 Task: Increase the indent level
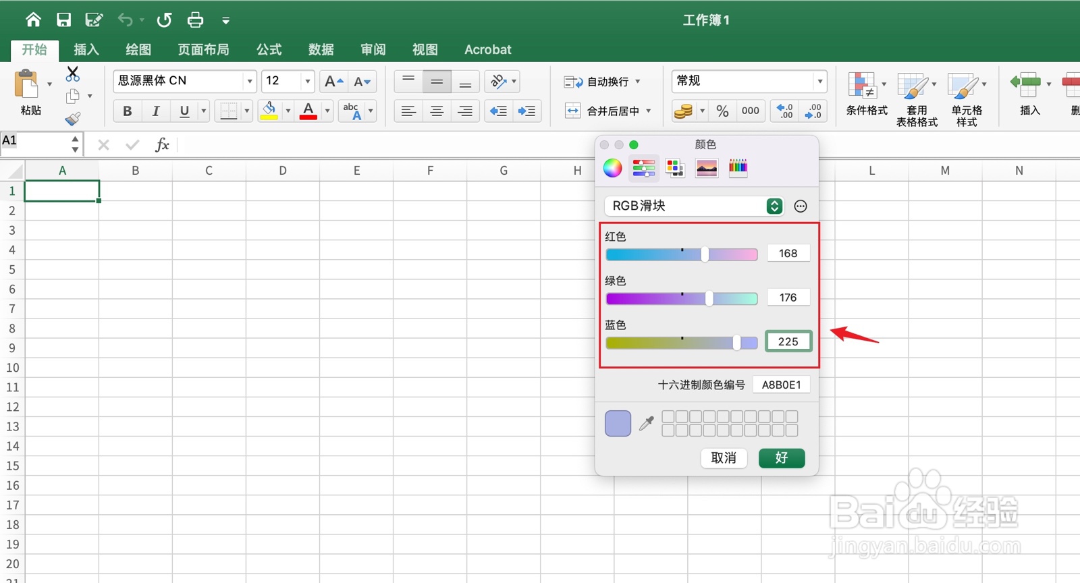(x=526, y=111)
